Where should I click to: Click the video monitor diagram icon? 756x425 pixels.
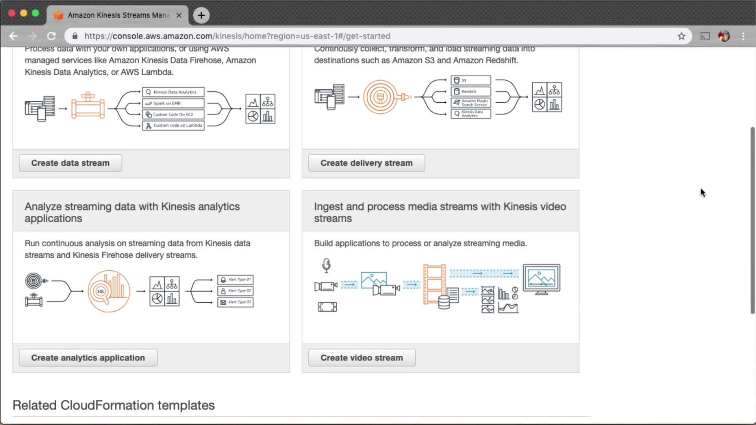[541, 279]
